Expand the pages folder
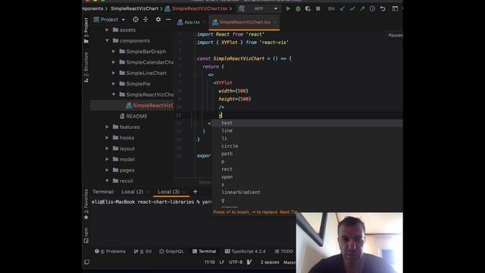Viewport: 485px width, 273px height. point(107,170)
